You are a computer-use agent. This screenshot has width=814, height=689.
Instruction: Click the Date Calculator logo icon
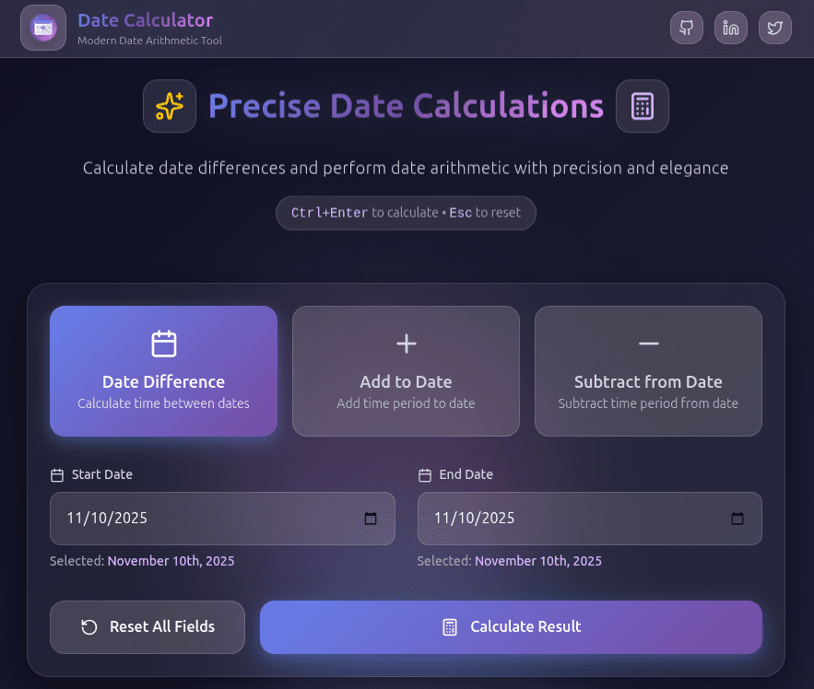pyautogui.click(x=43, y=29)
